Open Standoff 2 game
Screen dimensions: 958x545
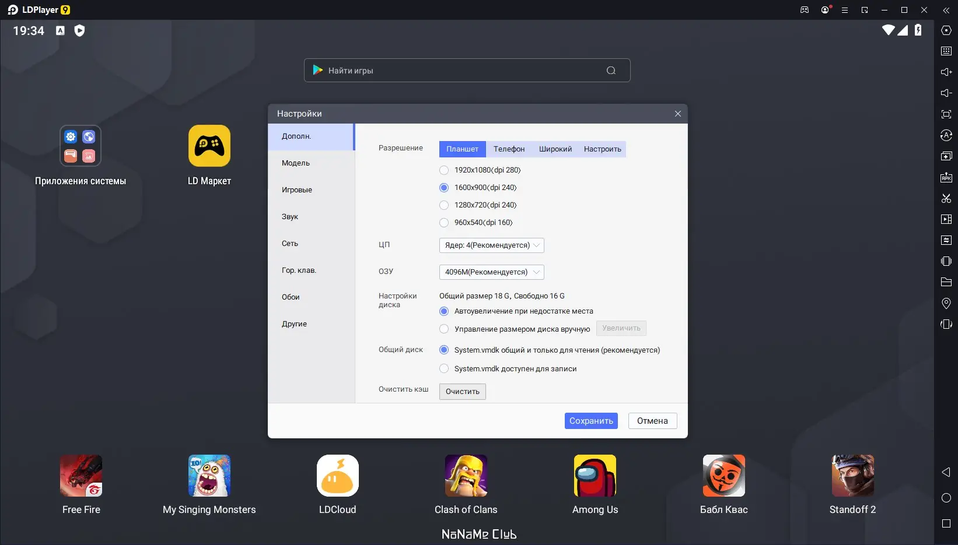coord(853,476)
